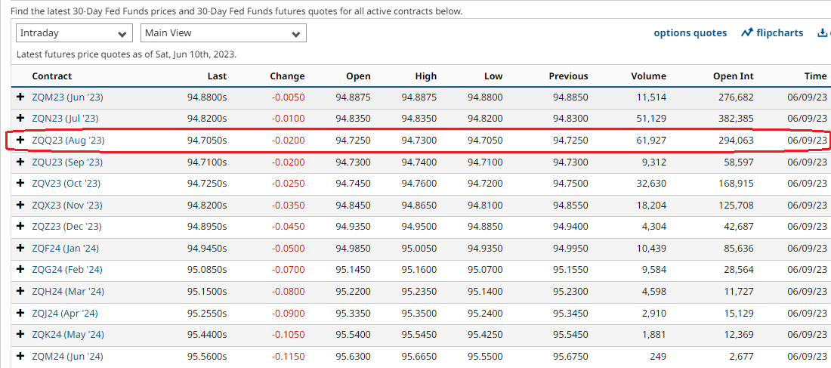Open the options quotes link

click(x=690, y=33)
